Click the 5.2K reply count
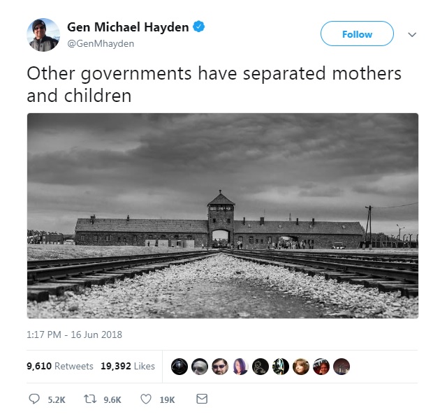The image size is (447, 419). click(x=57, y=400)
